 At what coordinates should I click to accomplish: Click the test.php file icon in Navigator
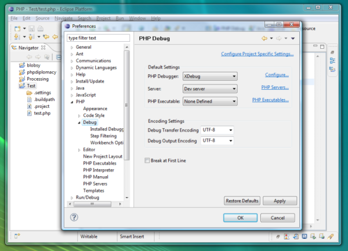(x=30, y=113)
